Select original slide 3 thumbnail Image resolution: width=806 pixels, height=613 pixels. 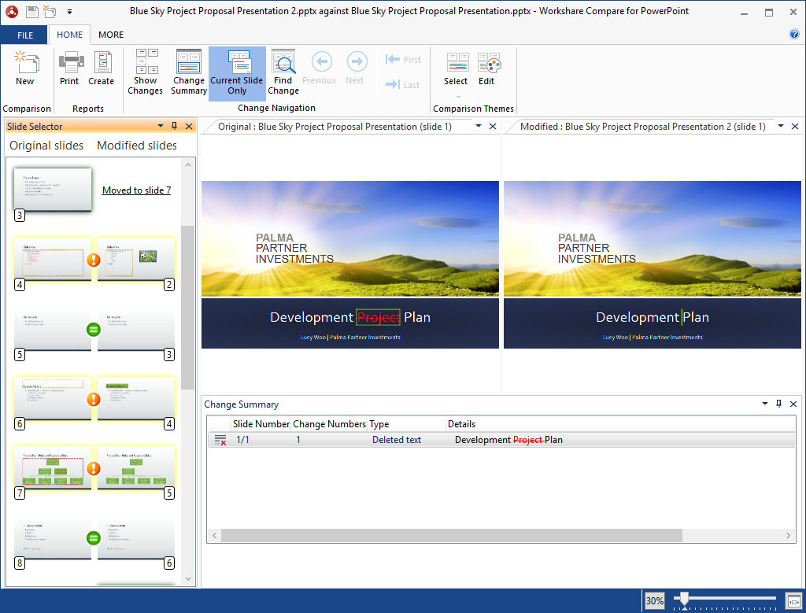pyautogui.click(x=53, y=190)
